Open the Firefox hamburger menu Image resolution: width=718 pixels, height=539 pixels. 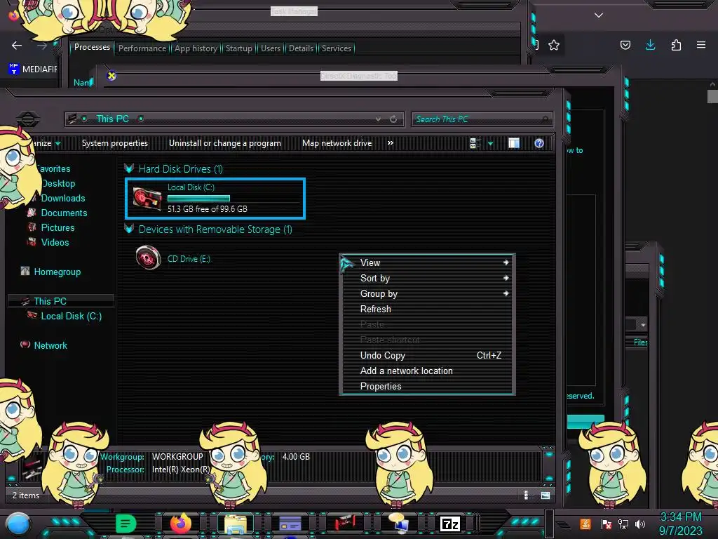point(701,45)
